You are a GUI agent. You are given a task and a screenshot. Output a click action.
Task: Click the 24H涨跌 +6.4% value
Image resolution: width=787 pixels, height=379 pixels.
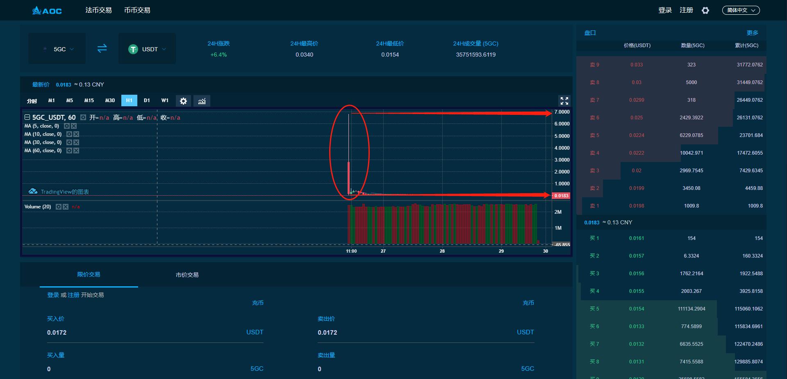click(x=218, y=55)
